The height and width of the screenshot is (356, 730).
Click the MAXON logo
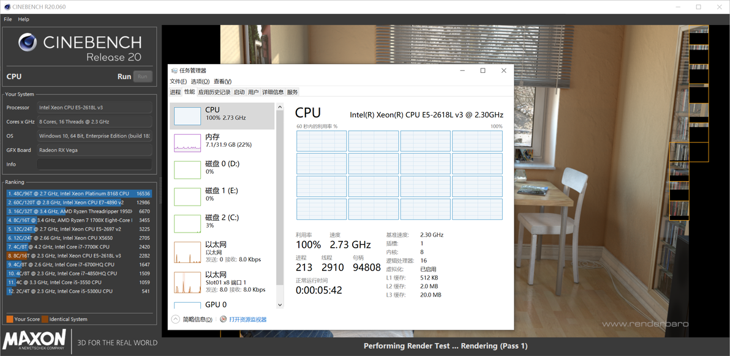34,339
